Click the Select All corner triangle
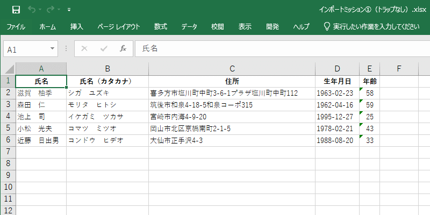This screenshot has height=215, width=430. 10,69
